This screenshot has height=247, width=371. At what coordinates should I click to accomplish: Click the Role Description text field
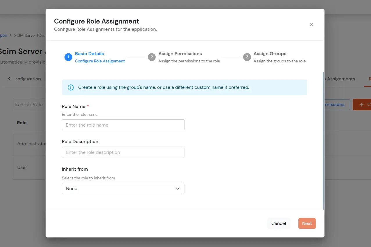123,152
